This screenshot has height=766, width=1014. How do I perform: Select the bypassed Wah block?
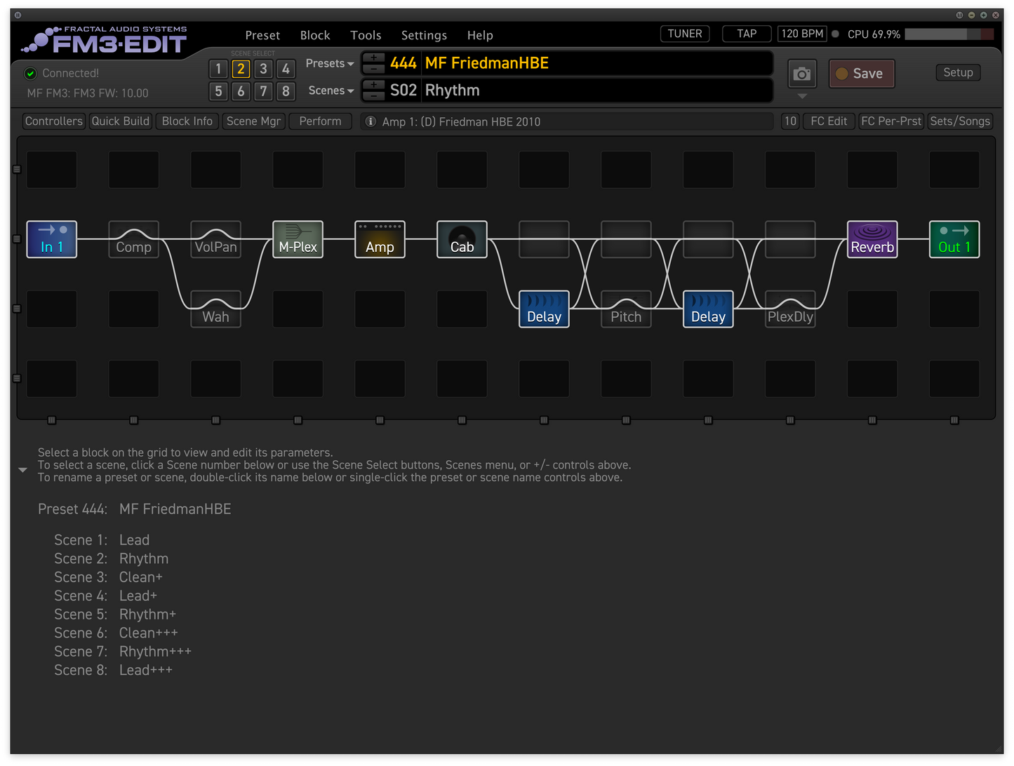point(215,309)
